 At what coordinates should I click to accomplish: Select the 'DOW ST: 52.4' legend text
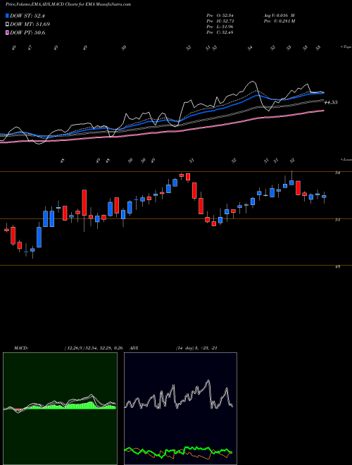coord(27,15)
